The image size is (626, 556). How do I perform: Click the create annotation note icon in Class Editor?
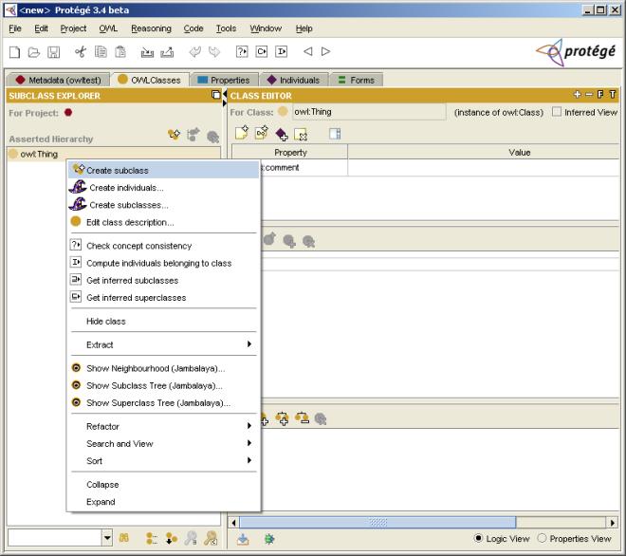(242, 133)
